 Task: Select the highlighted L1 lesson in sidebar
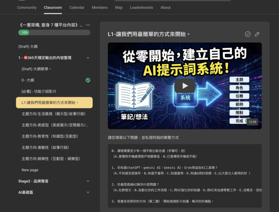[54, 103]
